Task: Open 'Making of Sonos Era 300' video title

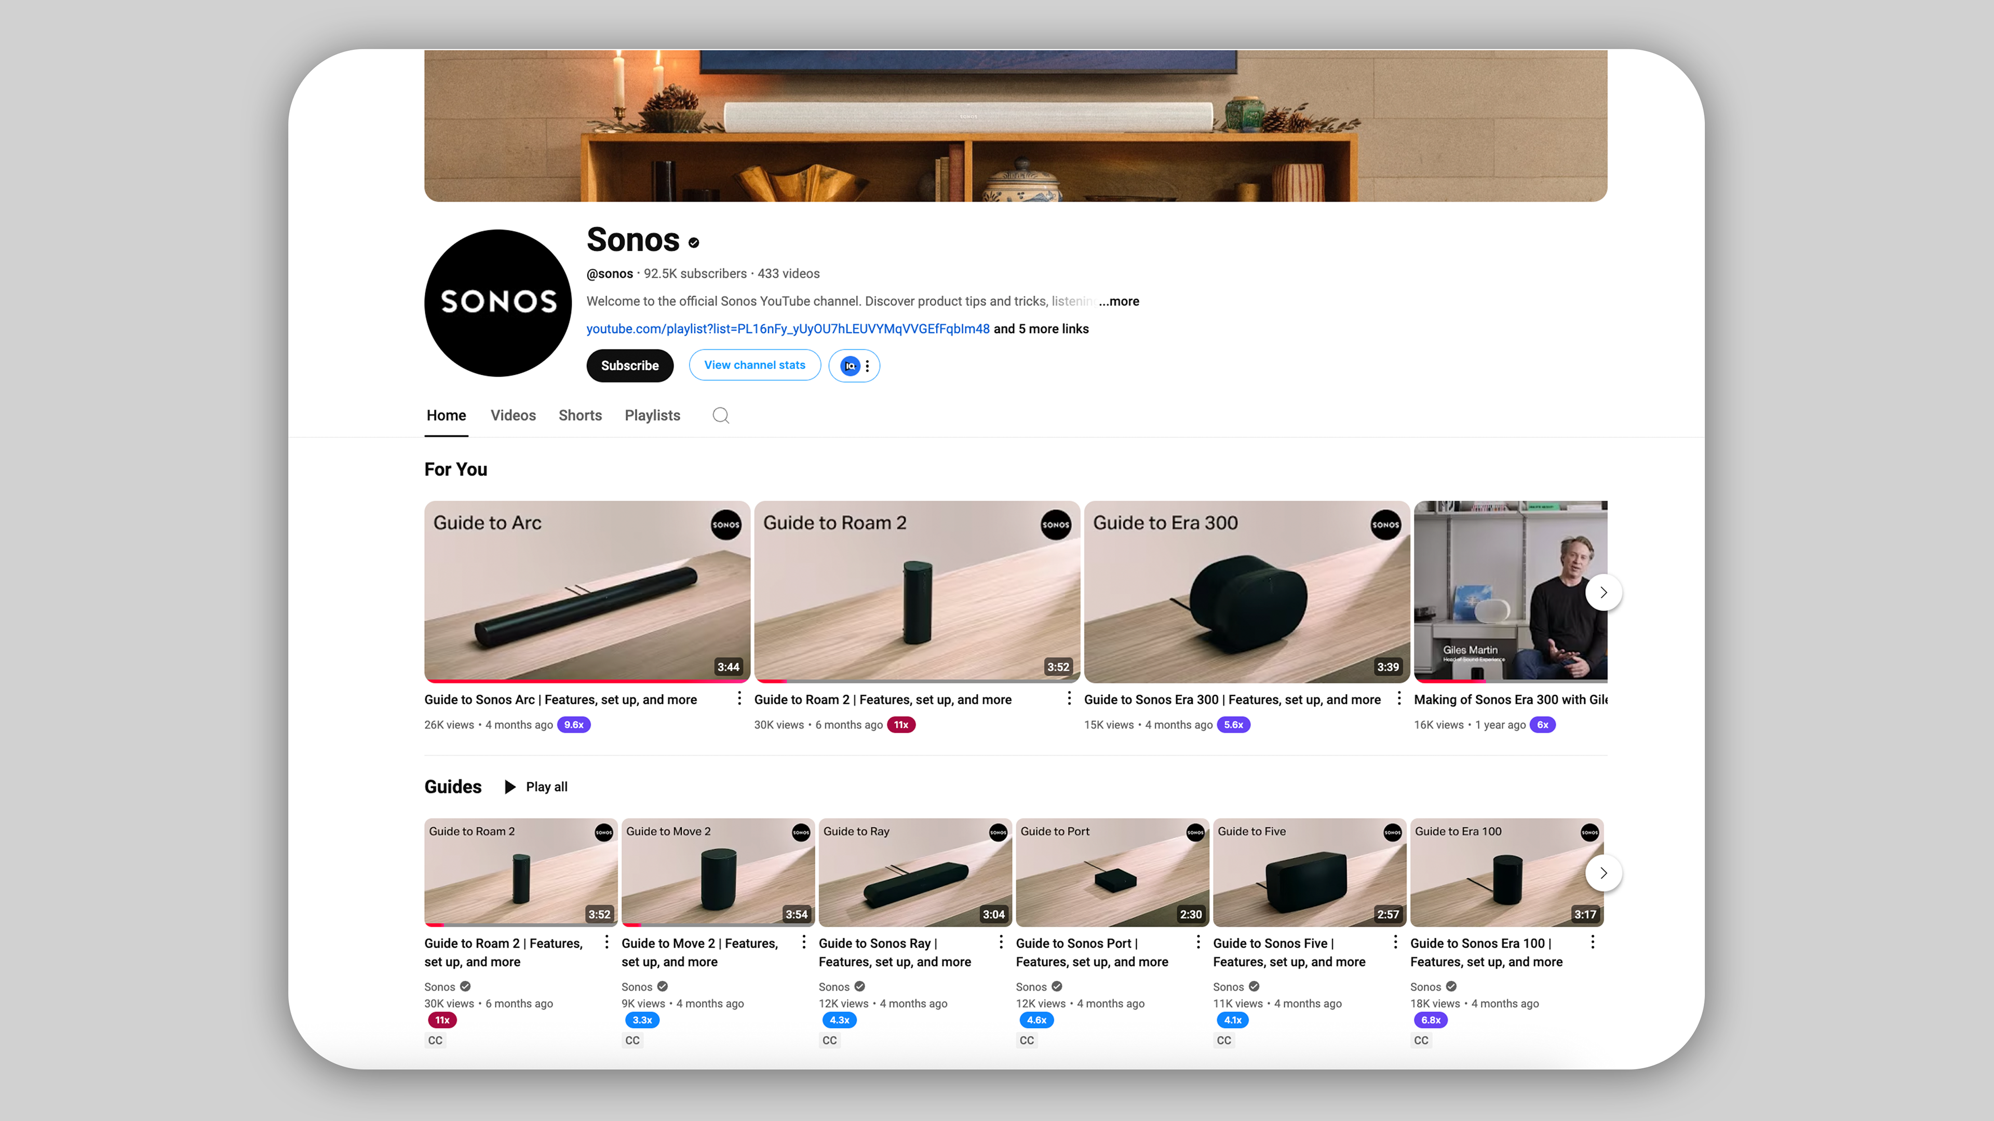Action: [x=1510, y=700]
